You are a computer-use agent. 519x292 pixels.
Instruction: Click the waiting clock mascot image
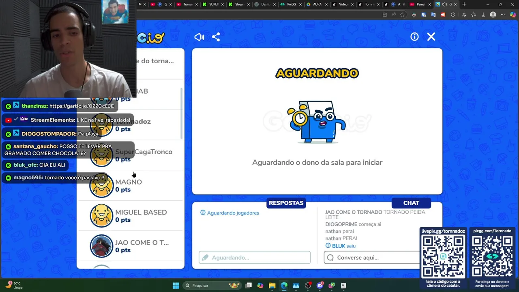click(x=316, y=122)
